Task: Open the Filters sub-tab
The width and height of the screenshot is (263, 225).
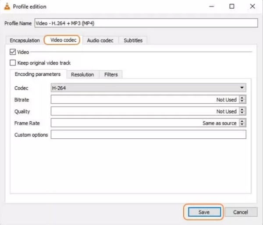Action: (x=111, y=74)
